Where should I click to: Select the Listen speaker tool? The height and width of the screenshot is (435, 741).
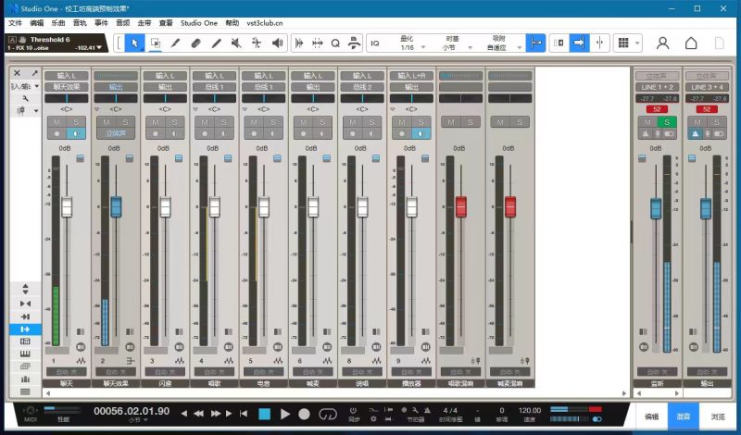coord(277,43)
